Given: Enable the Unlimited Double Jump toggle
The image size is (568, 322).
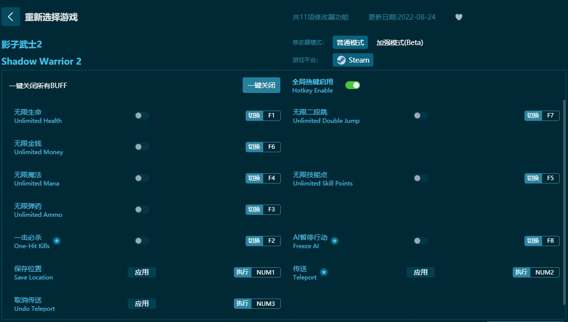Looking at the screenshot, I should click(420, 115).
